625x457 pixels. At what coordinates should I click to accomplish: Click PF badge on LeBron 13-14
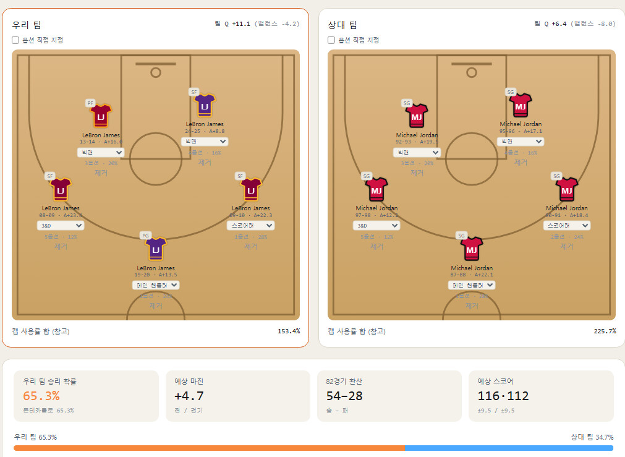pyautogui.click(x=90, y=103)
